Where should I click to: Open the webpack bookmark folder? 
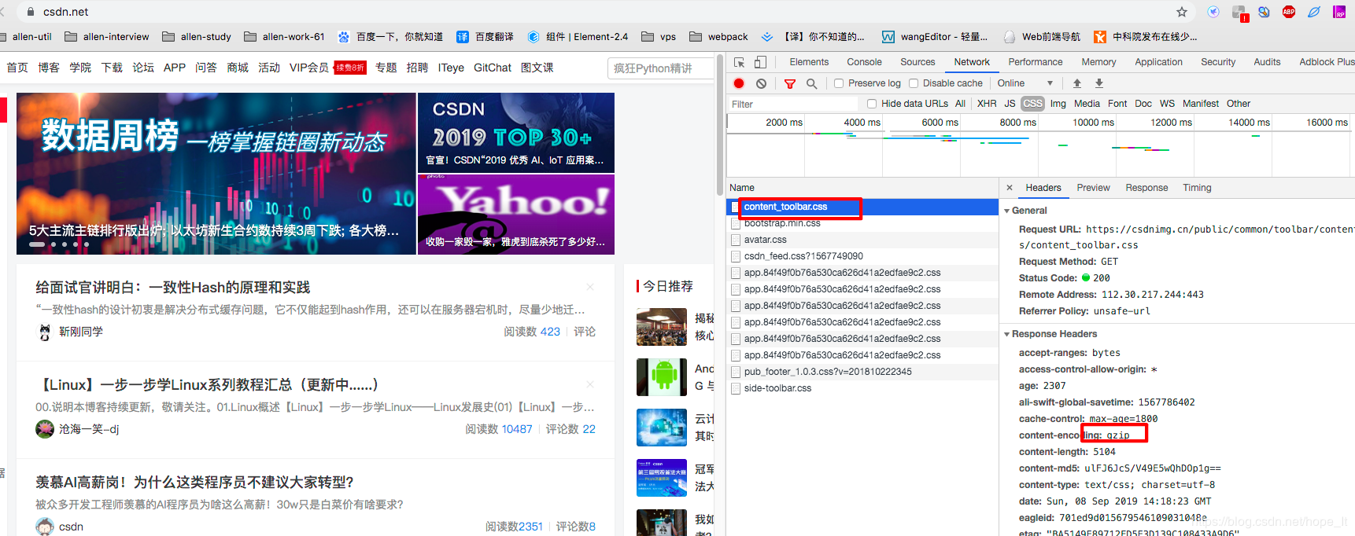(718, 37)
